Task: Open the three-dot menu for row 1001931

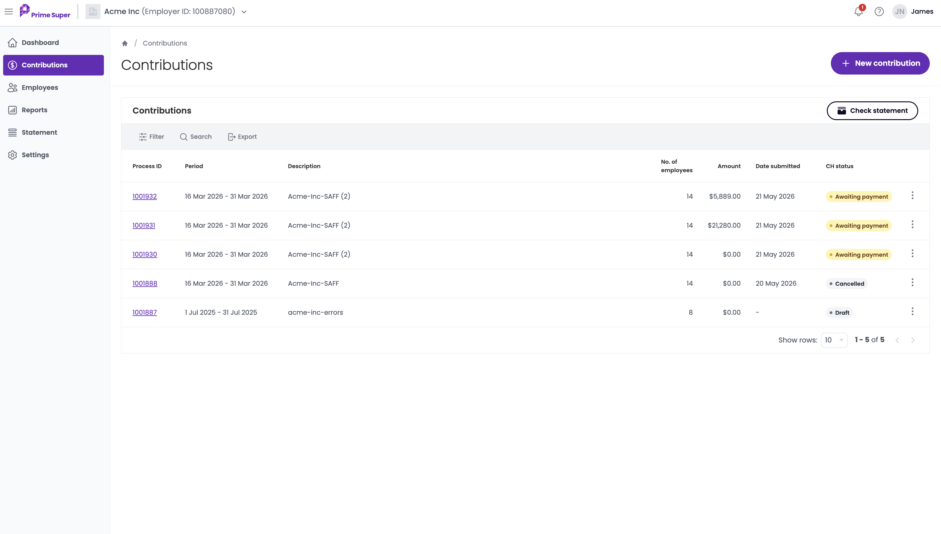Action: 912,225
